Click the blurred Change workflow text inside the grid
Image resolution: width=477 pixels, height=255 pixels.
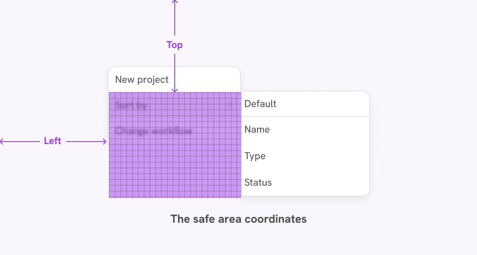[154, 131]
